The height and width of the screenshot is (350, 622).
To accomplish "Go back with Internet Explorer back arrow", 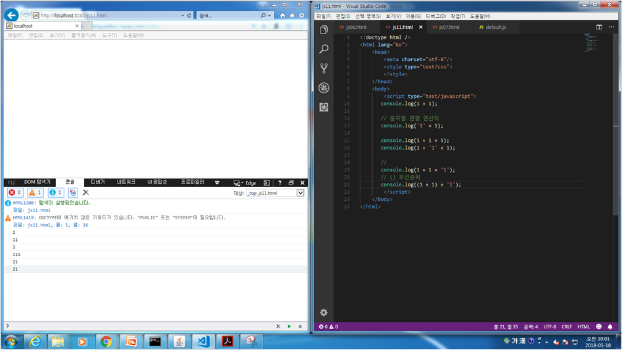I will point(12,16).
